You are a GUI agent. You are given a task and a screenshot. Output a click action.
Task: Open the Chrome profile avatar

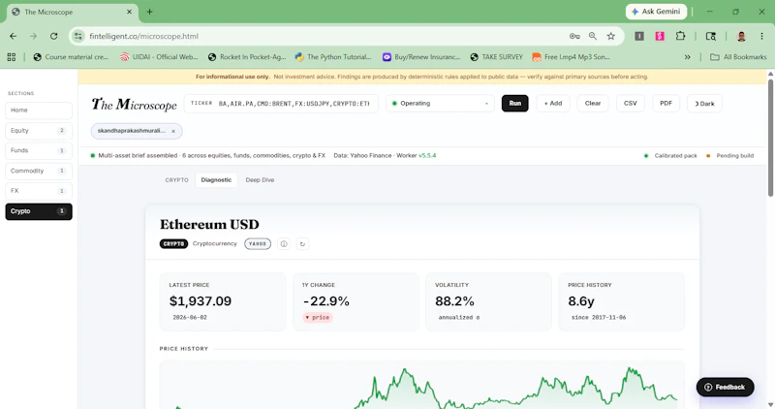pyautogui.click(x=741, y=36)
